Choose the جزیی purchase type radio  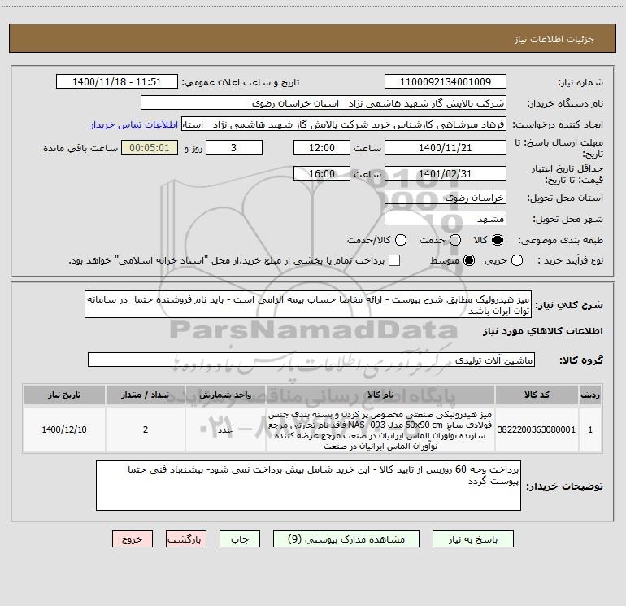516,260
